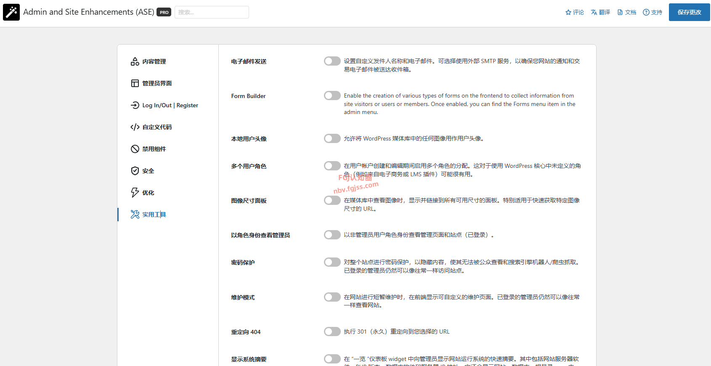Click the 安全 shield icon

tap(135, 171)
